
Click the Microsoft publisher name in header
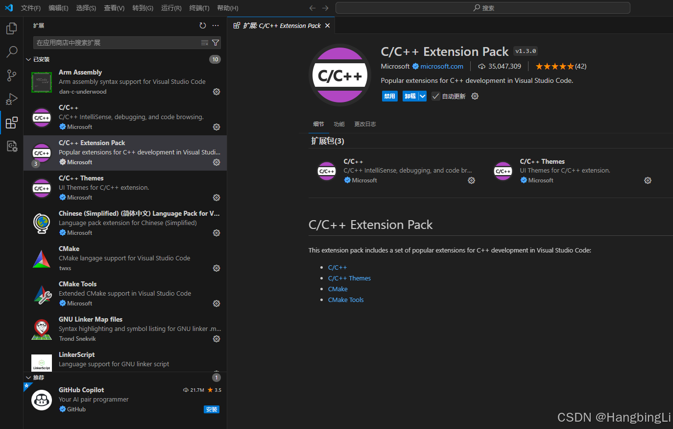tap(395, 66)
